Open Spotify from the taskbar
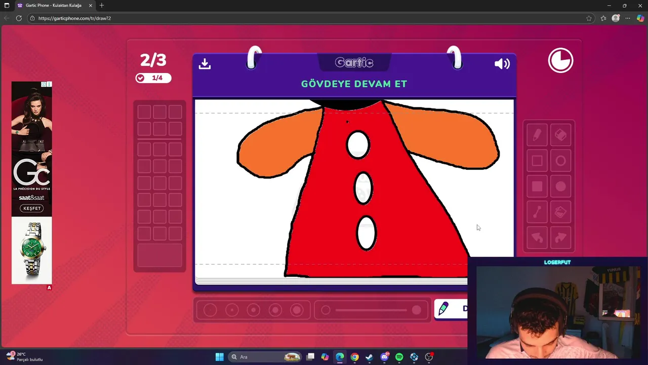This screenshot has width=648, height=365. (399, 357)
